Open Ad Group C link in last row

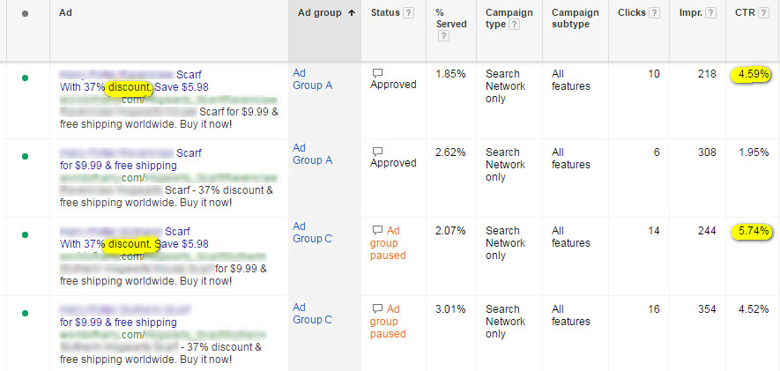pos(312,314)
